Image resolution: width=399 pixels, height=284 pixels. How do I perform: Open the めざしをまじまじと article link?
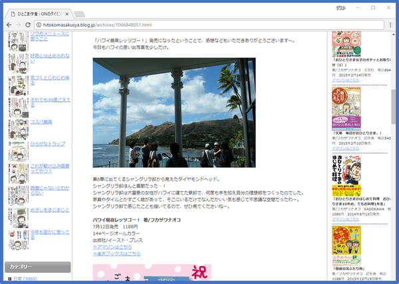point(50,210)
